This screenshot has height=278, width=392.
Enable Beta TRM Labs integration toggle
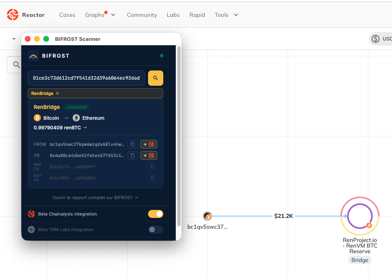(156, 230)
